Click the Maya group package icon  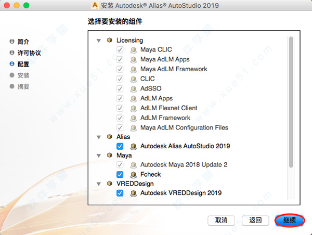109,155
